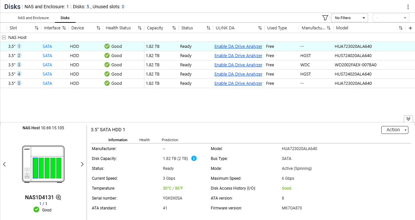
Task: Click the first green disk bay in NAS image
Action: coord(35,168)
